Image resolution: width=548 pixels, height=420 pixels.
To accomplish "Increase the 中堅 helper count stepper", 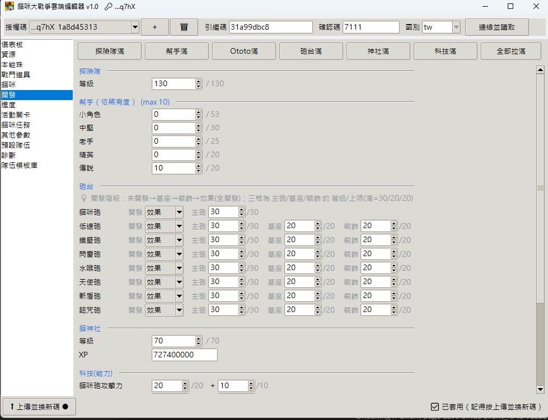I will tap(199, 125).
